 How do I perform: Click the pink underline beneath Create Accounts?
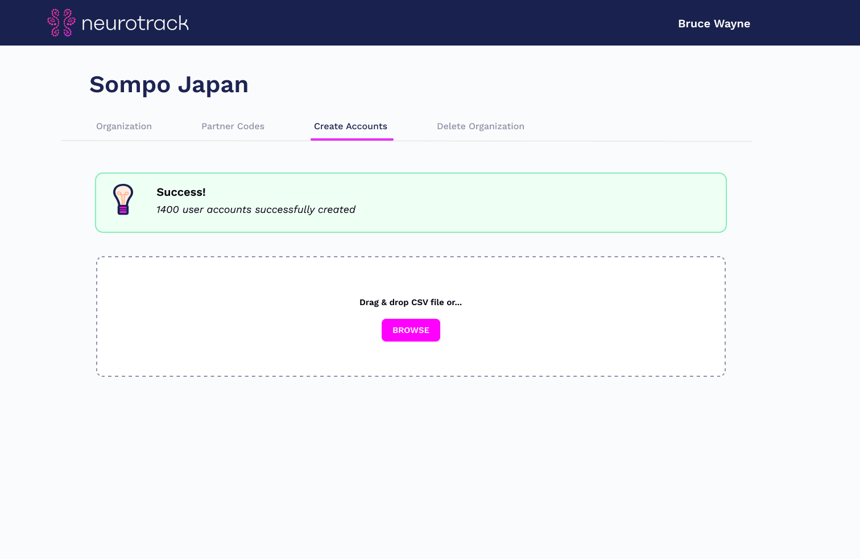352,139
